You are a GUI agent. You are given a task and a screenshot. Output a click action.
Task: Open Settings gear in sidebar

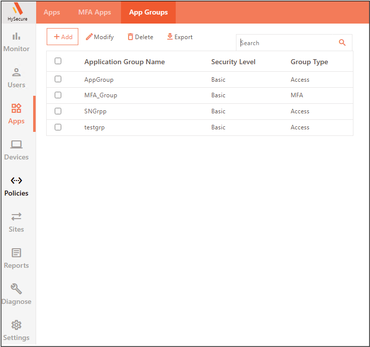coord(17,331)
